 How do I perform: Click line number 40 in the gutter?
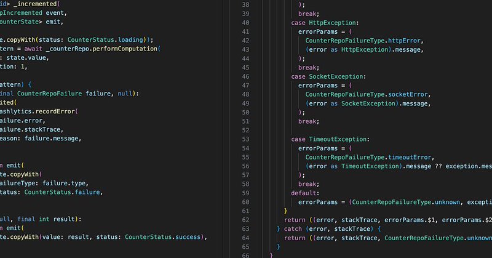[245, 23]
